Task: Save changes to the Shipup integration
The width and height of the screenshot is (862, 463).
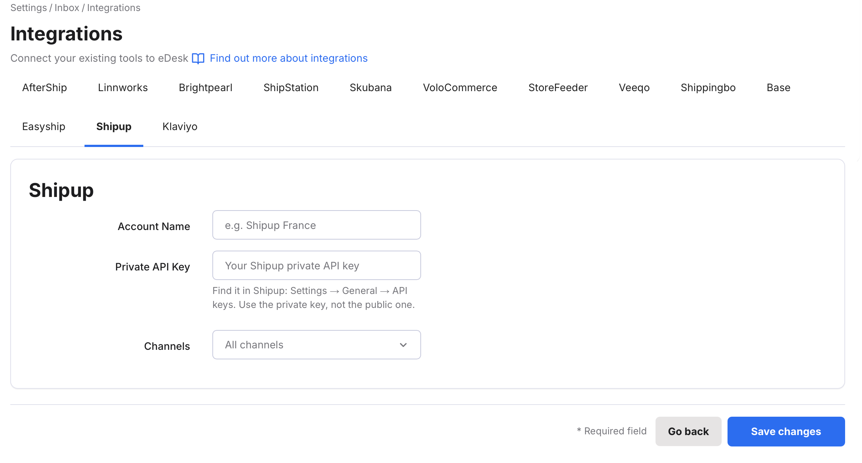Action: (x=786, y=432)
